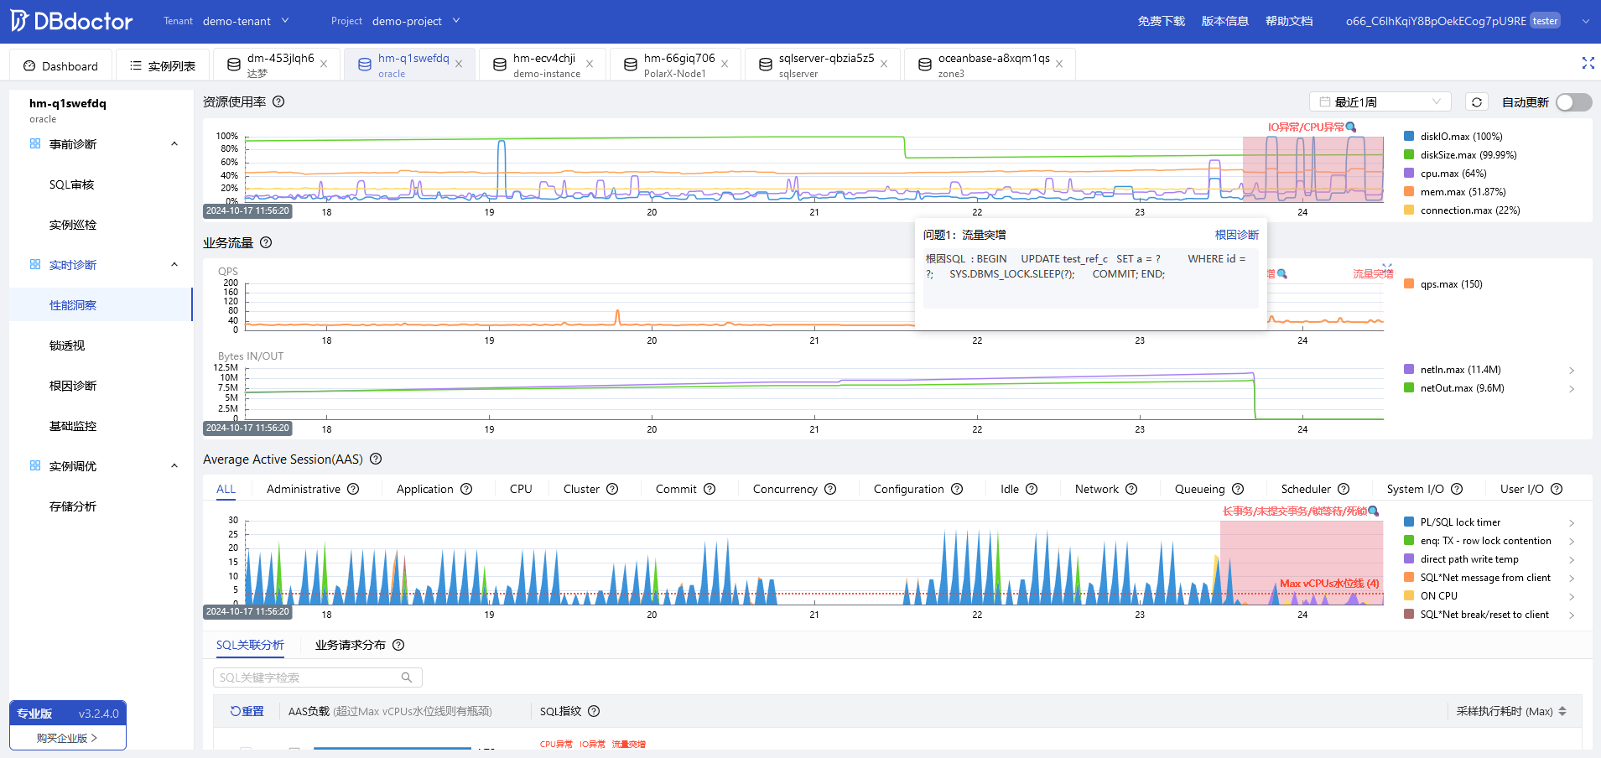Click 根因诊断 link in popup
The width and height of the screenshot is (1601, 758).
(1237, 235)
